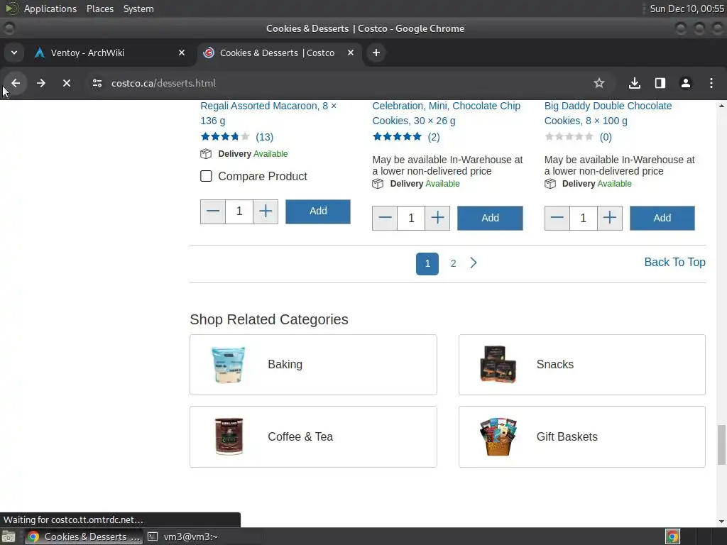Click Back To Top link

click(674, 263)
